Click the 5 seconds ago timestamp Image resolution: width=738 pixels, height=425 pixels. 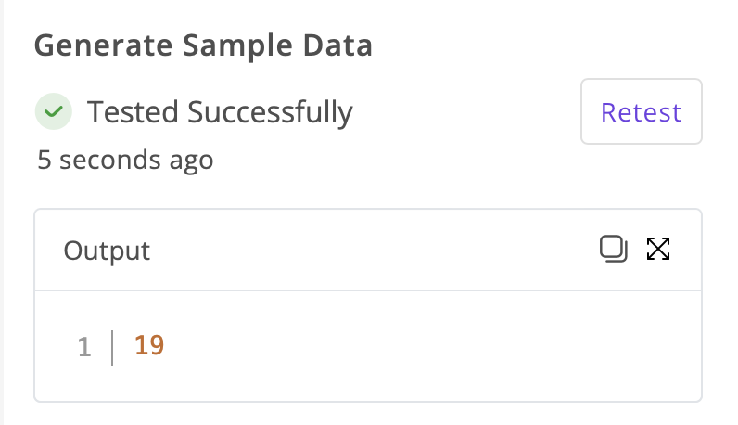point(125,160)
